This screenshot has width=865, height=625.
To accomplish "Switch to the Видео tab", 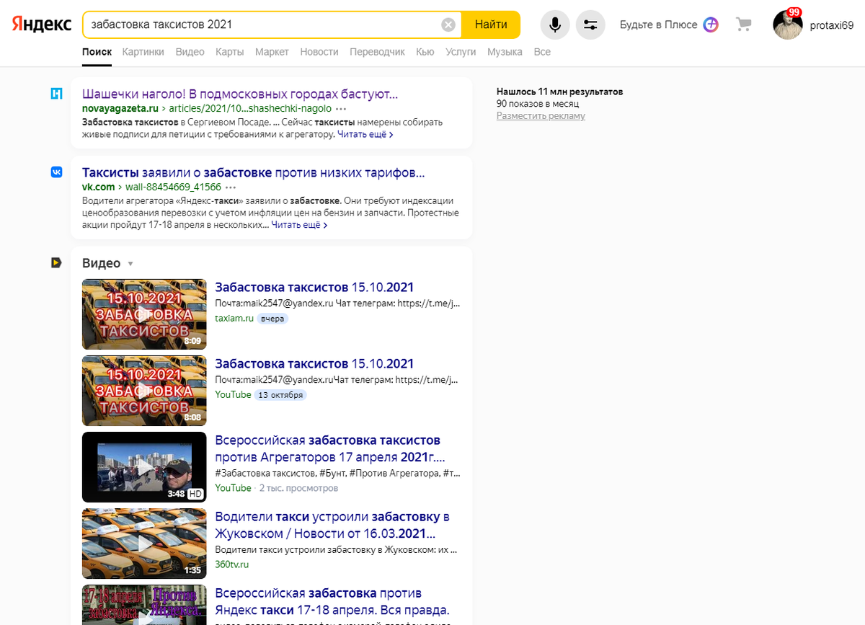I will pos(190,52).
